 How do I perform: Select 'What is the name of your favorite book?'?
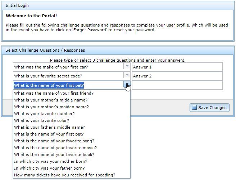[x=54, y=155]
